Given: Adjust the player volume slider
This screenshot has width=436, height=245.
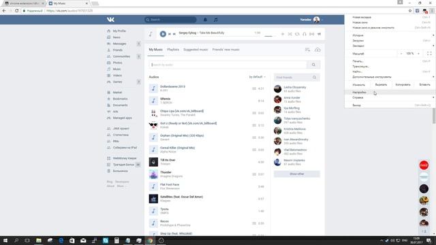Looking at the screenshot, I should (x=270, y=36).
